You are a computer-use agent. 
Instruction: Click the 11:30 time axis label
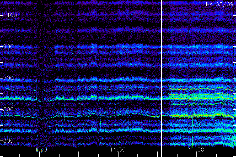click(x=118, y=150)
